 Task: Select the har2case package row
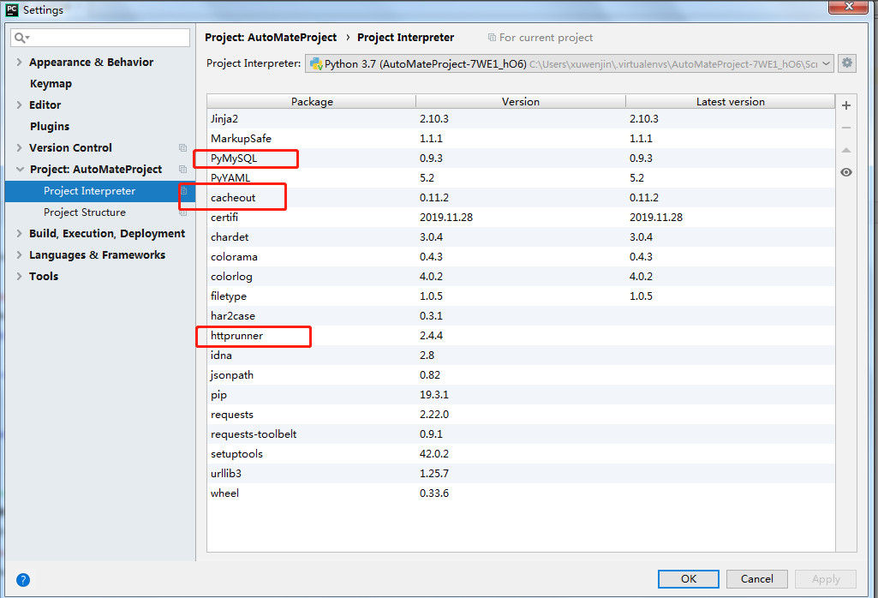[x=521, y=316]
